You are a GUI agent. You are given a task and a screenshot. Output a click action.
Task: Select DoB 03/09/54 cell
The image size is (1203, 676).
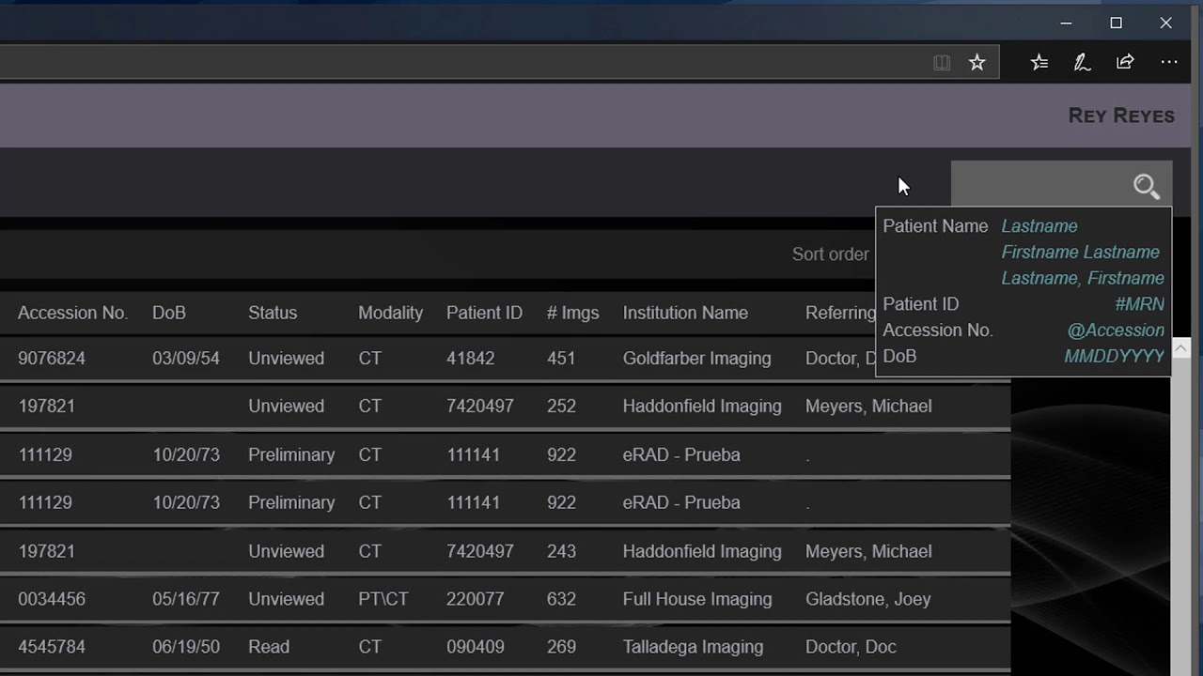186,359
